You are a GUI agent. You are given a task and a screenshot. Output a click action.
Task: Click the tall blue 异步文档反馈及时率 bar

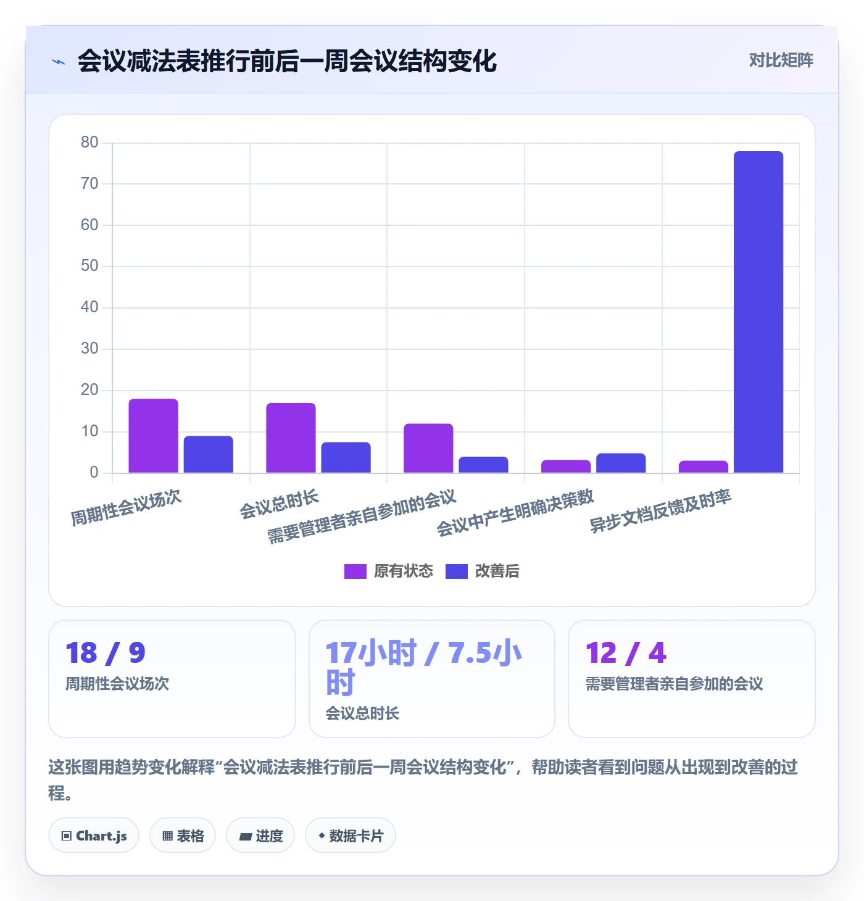pyautogui.click(x=758, y=312)
